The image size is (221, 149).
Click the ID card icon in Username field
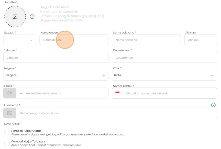coord(10,113)
